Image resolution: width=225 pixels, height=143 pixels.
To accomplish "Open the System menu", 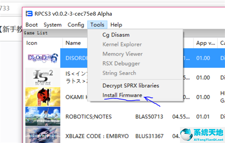I will tap(52, 25).
